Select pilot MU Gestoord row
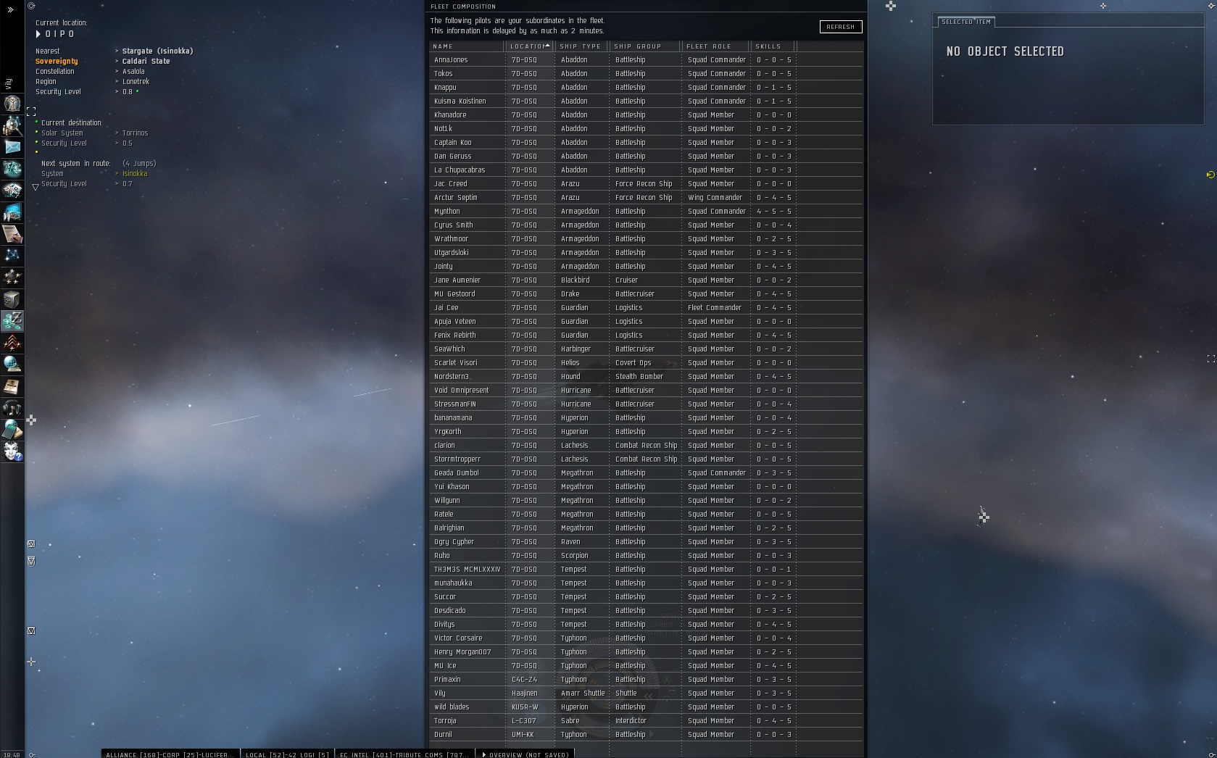The width and height of the screenshot is (1217, 758). click(x=646, y=294)
